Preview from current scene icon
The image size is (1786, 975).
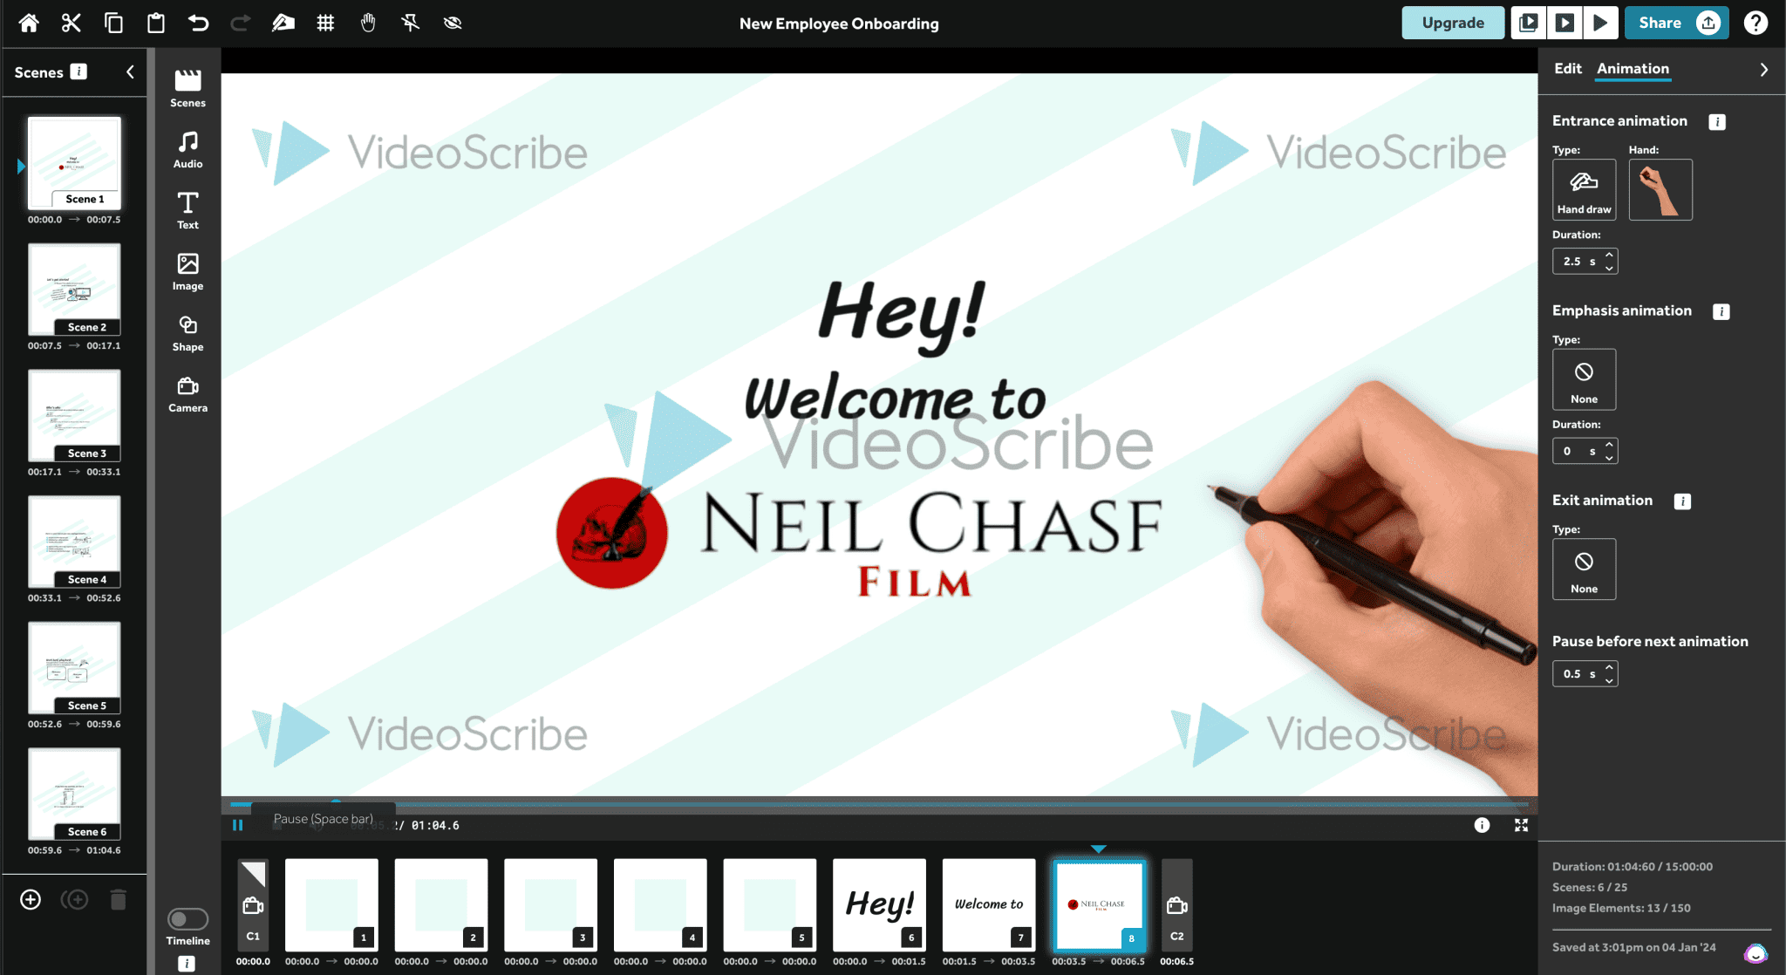pos(1528,23)
